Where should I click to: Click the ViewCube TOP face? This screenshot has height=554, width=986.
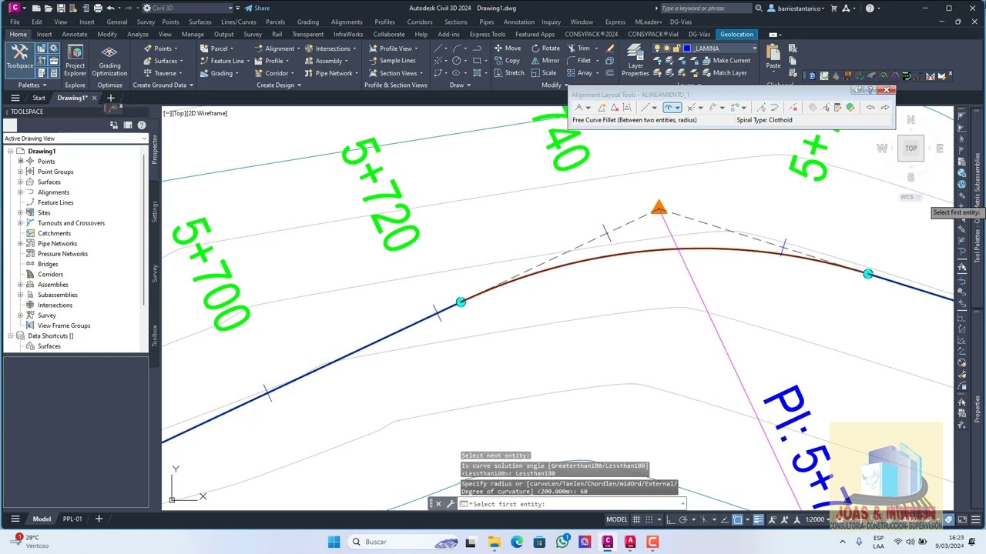(x=911, y=149)
